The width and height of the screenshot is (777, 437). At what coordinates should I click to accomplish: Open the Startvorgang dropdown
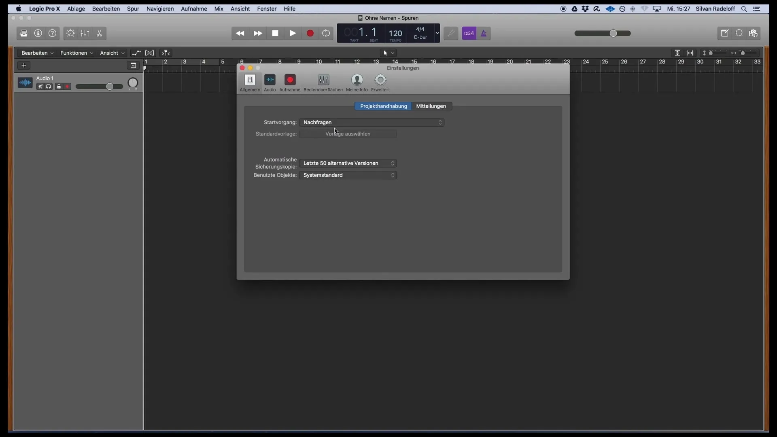tap(372, 122)
